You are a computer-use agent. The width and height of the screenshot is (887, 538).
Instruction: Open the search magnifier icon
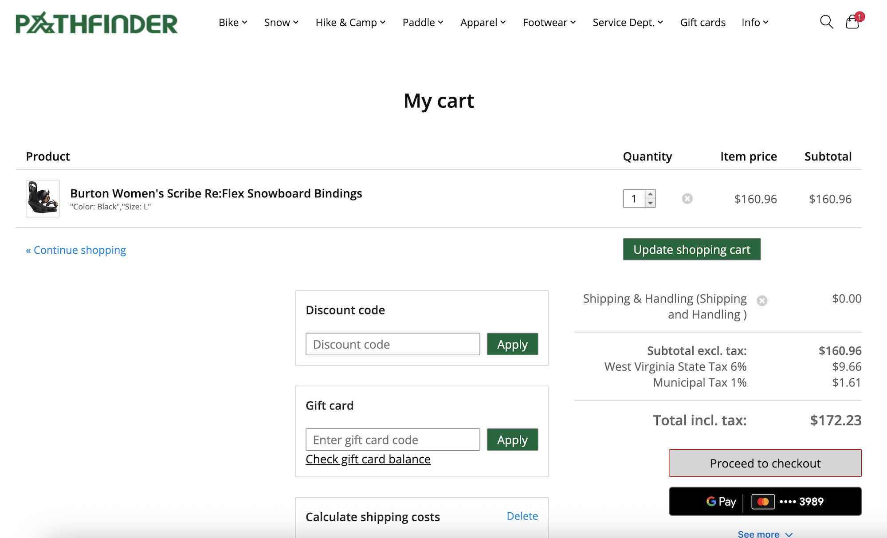[826, 22]
